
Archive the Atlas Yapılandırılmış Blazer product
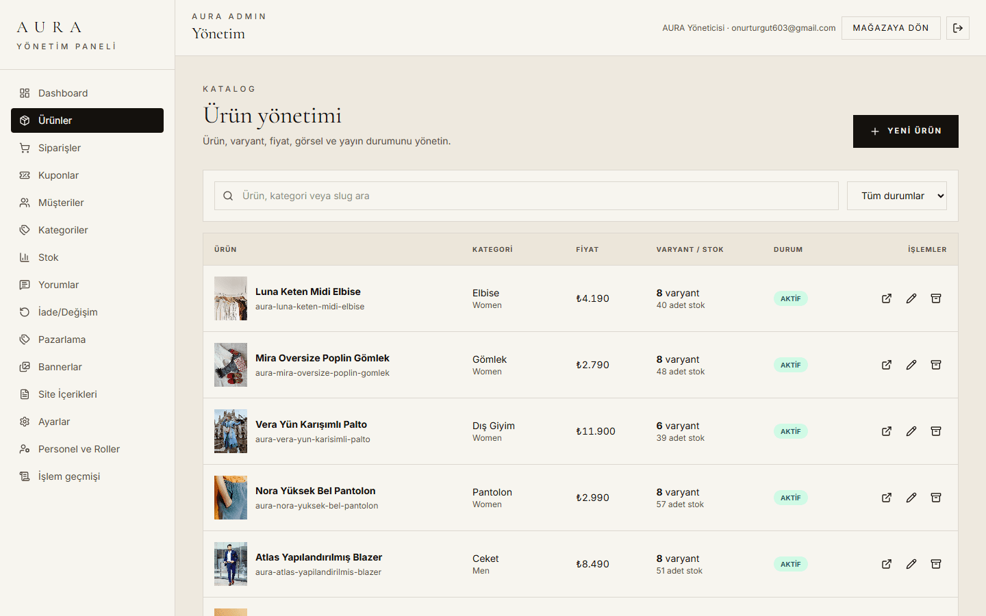pos(936,564)
